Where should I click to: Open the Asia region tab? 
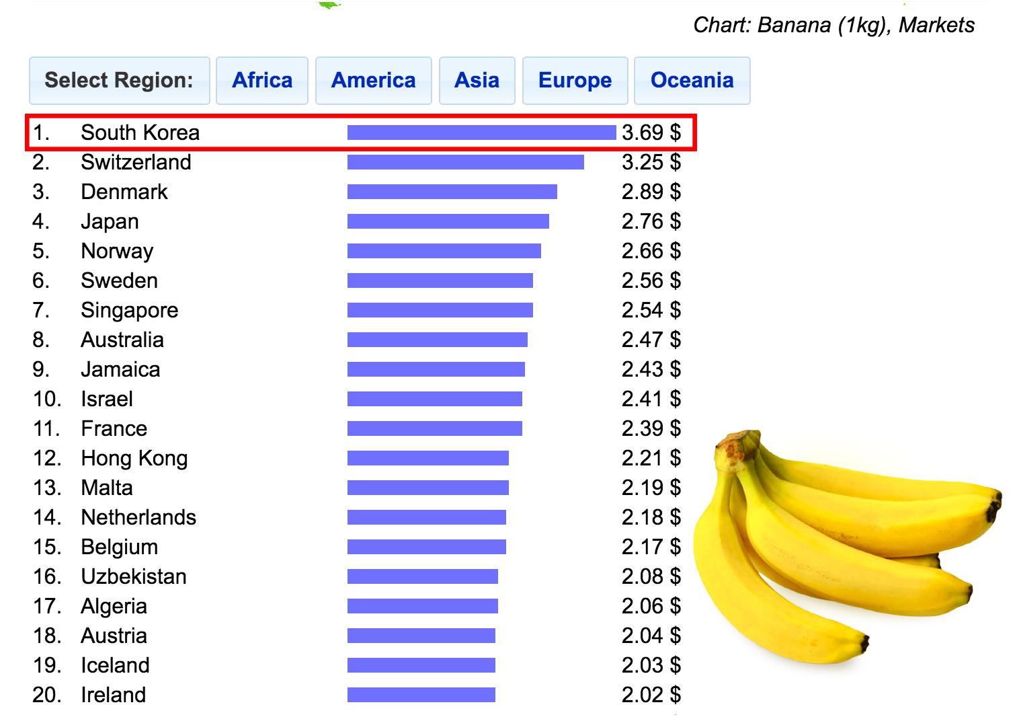(477, 81)
